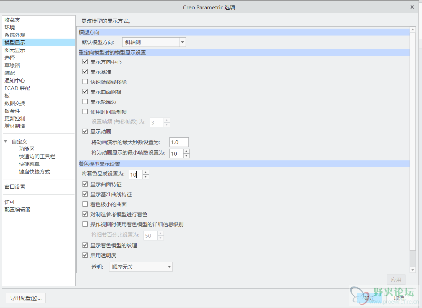The height and width of the screenshot is (308, 422).
Task: Open the 收藏夹 category
Action: [x=12, y=20]
